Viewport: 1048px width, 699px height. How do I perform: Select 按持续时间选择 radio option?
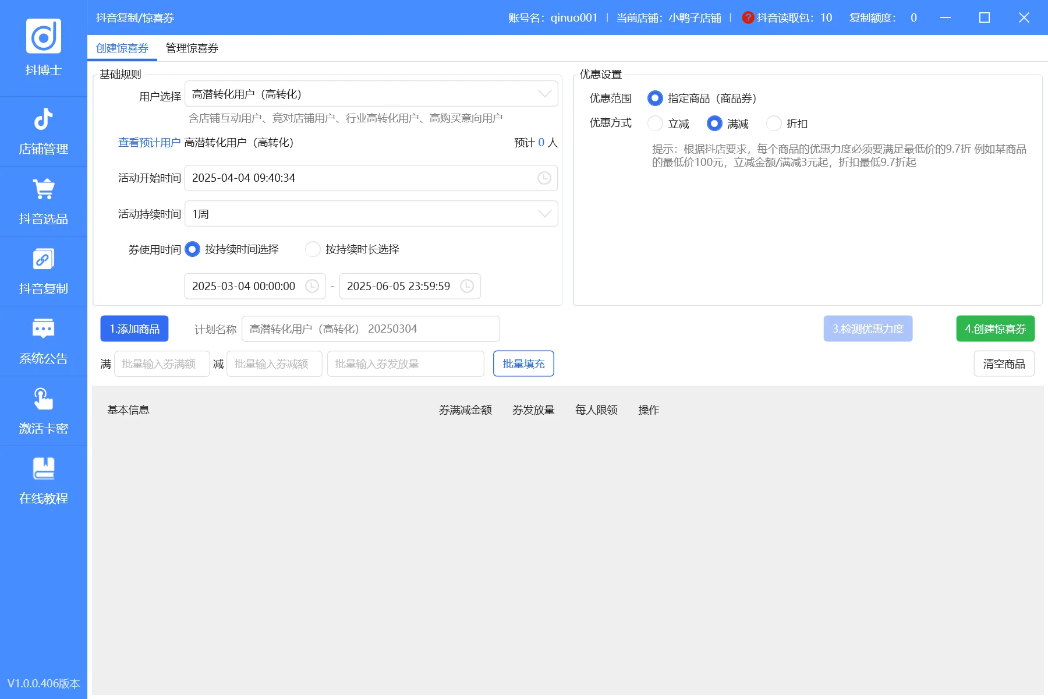(x=192, y=249)
